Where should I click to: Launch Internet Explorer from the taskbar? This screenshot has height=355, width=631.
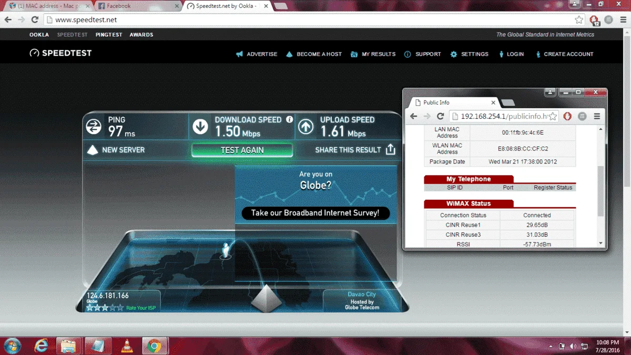[42, 346]
